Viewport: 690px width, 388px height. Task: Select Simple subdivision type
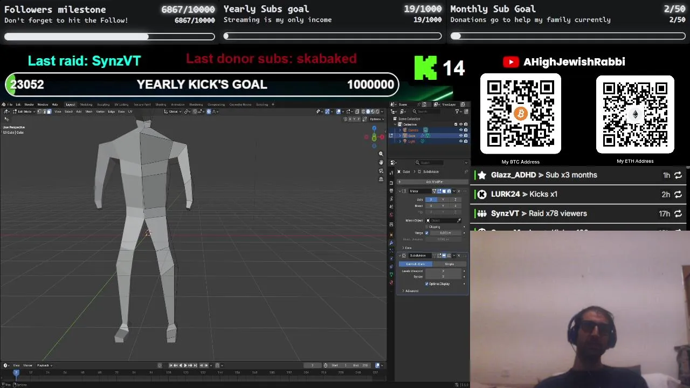450,264
